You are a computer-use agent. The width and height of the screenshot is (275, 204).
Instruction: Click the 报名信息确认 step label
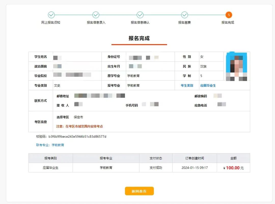point(140,23)
